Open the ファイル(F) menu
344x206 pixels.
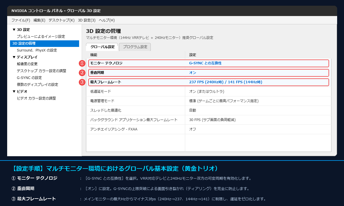21,20
